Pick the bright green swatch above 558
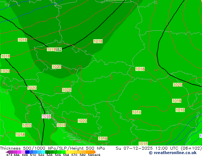202x156 pixels. click(x=64, y=152)
